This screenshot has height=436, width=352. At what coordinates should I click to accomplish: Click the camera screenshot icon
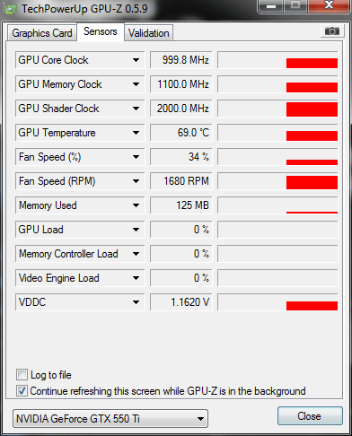[x=331, y=31]
